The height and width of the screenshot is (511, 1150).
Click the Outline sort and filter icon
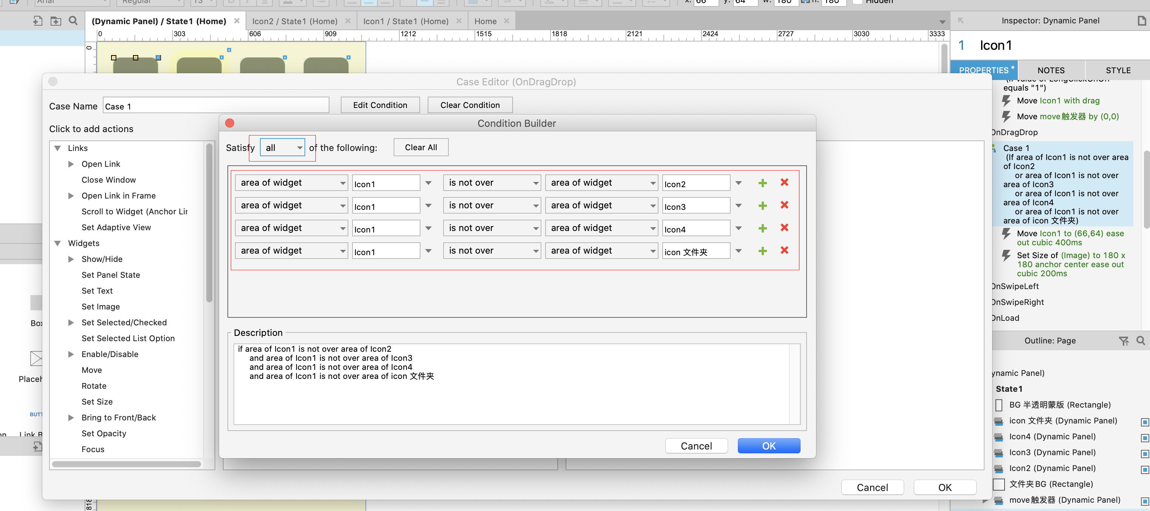(x=1124, y=341)
